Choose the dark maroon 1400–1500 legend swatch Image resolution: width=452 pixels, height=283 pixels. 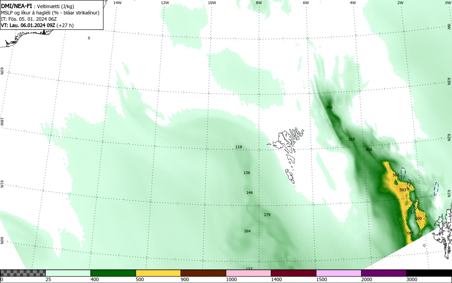[293, 273]
